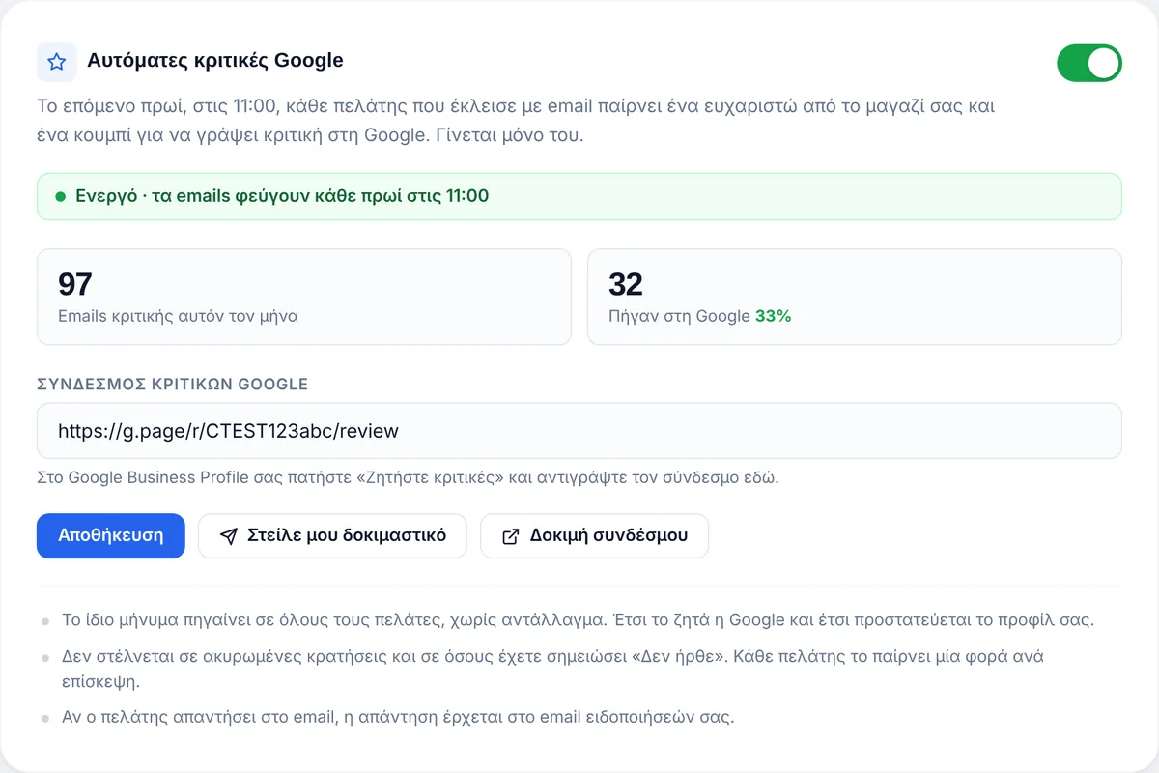Disable the Αυτόματες κριτικές Google switch
1159x773 pixels.
click(x=1089, y=63)
